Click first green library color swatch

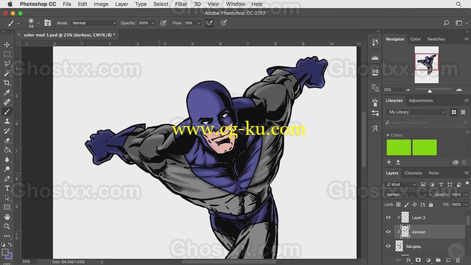pos(399,147)
